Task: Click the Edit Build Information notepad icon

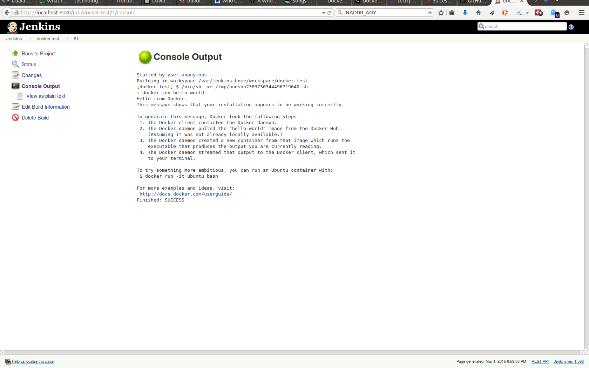Action: (15, 107)
